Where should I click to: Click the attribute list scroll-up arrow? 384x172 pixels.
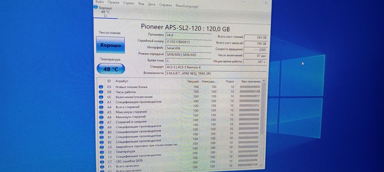tap(264, 81)
